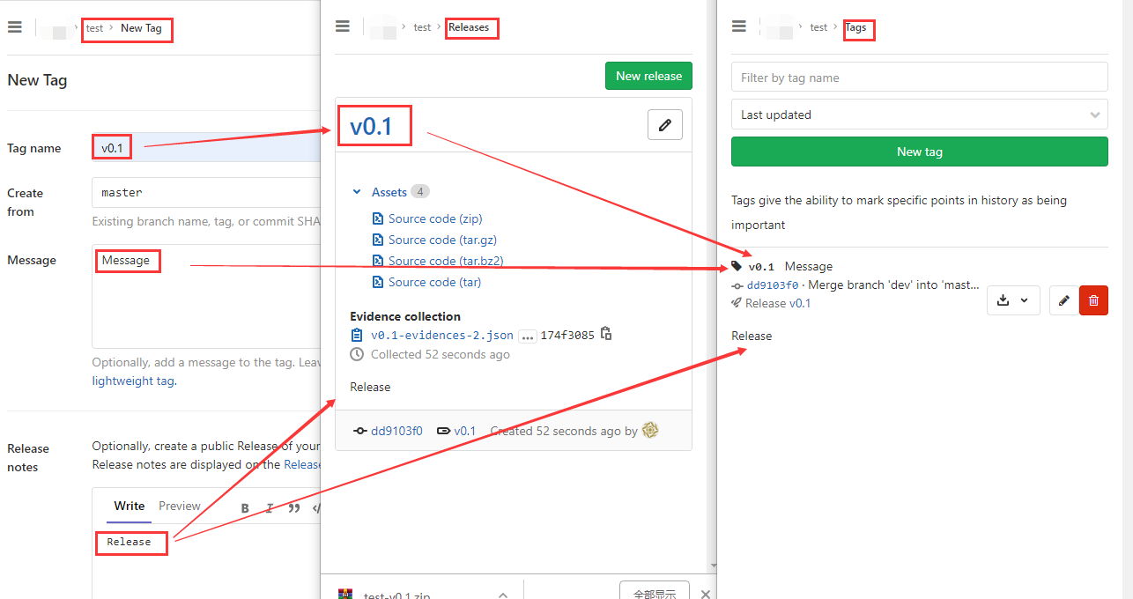Edit the v0.1 tag
This screenshot has height=599, width=1133.
pos(1063,300)
